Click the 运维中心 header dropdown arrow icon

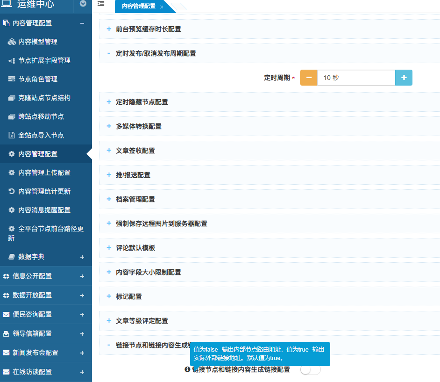[83, 4]
